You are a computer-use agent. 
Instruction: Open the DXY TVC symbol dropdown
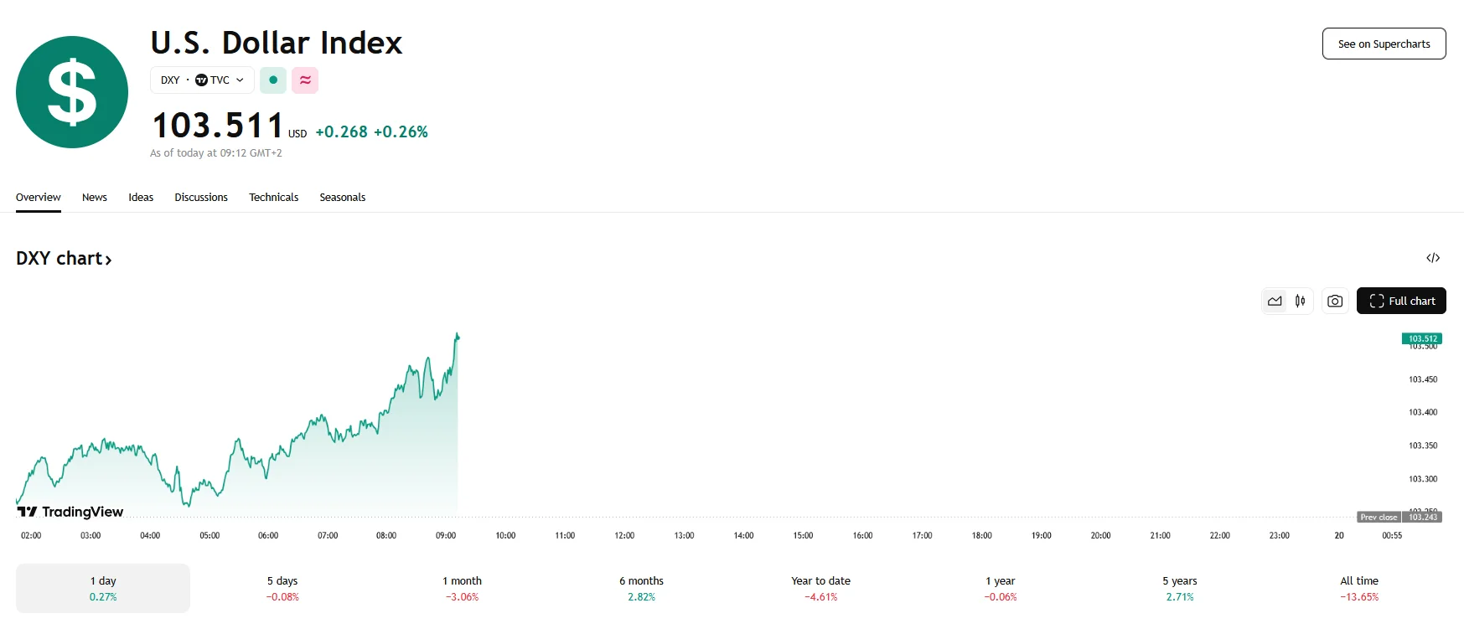[202, 80]
